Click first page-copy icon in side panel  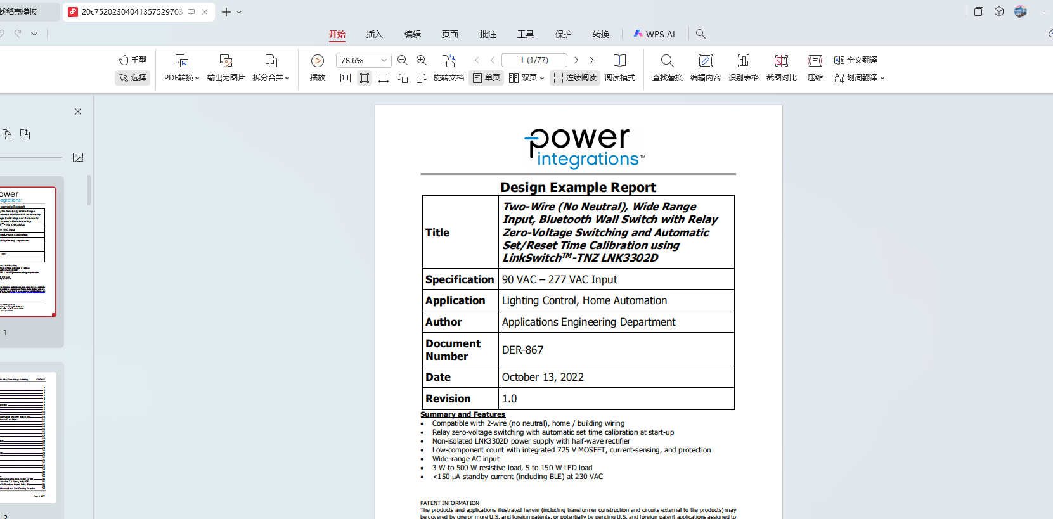pos(7,134)
